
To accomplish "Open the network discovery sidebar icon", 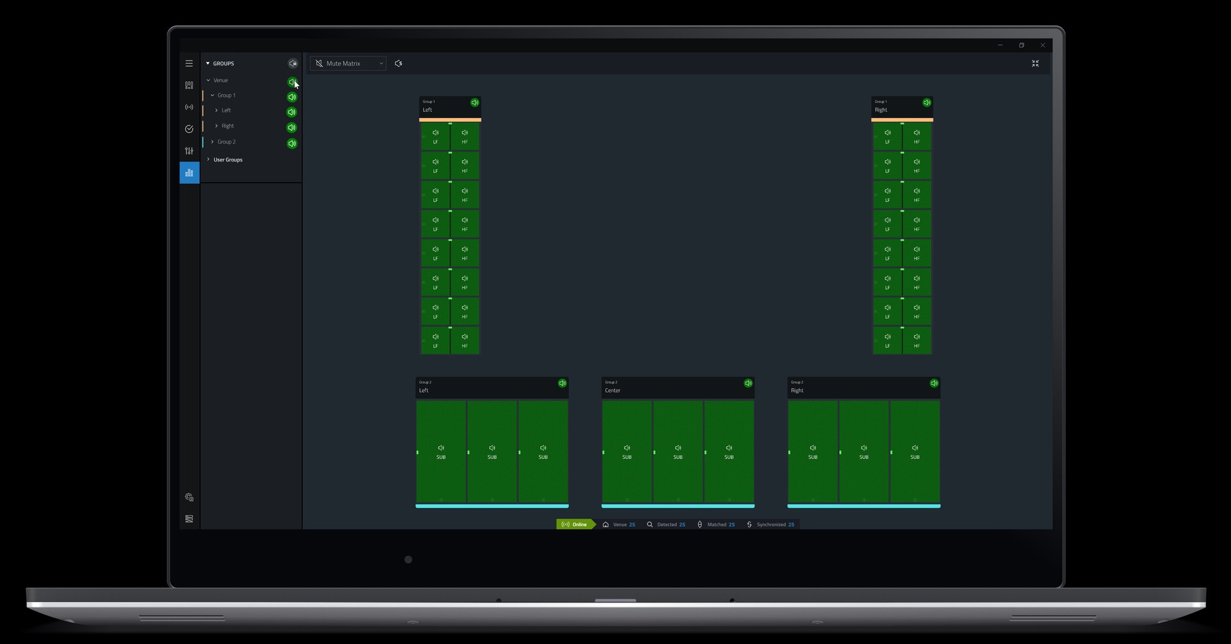I will pyautogui.click(x=189, y=107).
